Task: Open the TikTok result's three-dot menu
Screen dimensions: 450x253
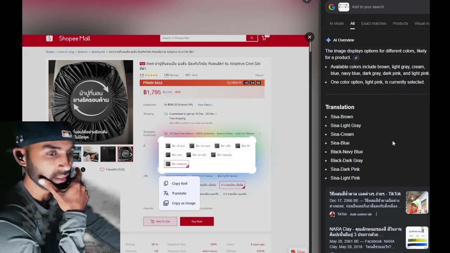Action: point(376,214)
